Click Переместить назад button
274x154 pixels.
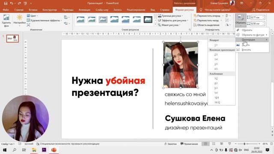tap(206, 21)
